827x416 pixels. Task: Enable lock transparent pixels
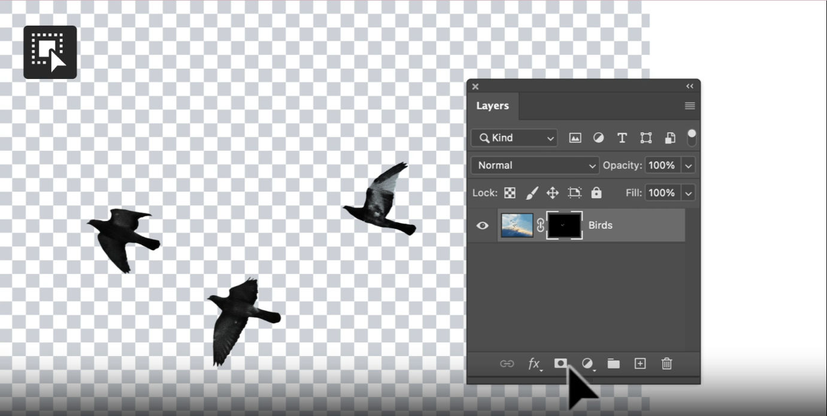509,193
